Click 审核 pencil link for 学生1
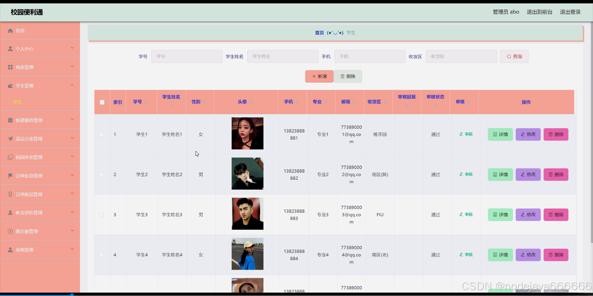The width and height of the screenshot is (593, 296). coord(466,134)
